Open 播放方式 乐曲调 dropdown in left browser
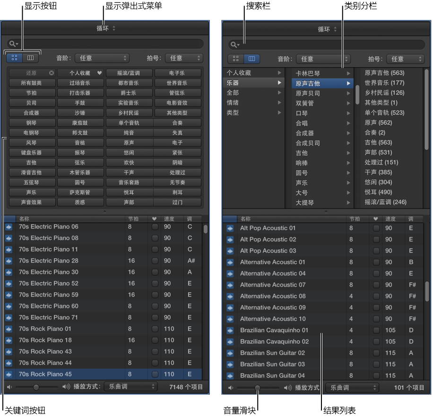 coord(130,386)
